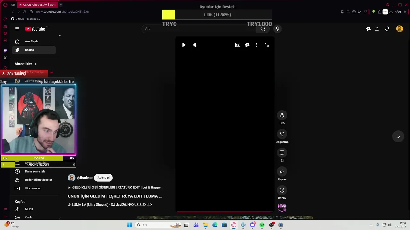Like the Short with 306 likes

(x=282, y=115)
